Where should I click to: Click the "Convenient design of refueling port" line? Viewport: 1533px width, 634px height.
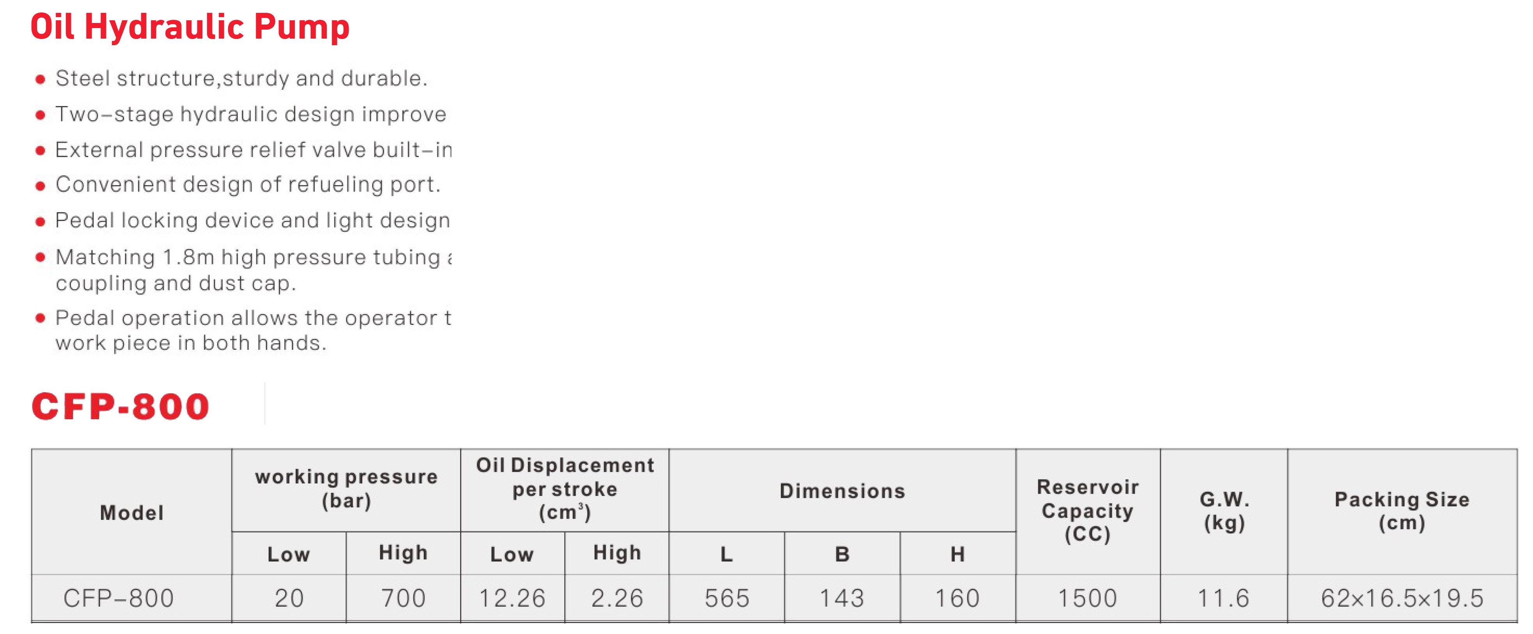coord(248,185)
